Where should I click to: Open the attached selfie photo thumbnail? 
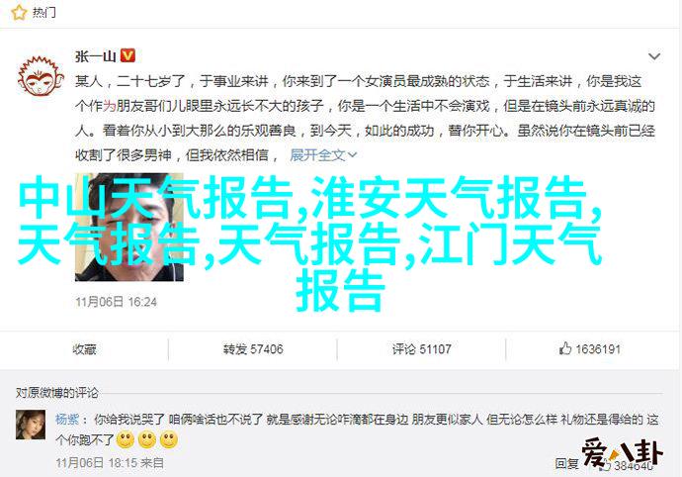(x=129, y=227)
